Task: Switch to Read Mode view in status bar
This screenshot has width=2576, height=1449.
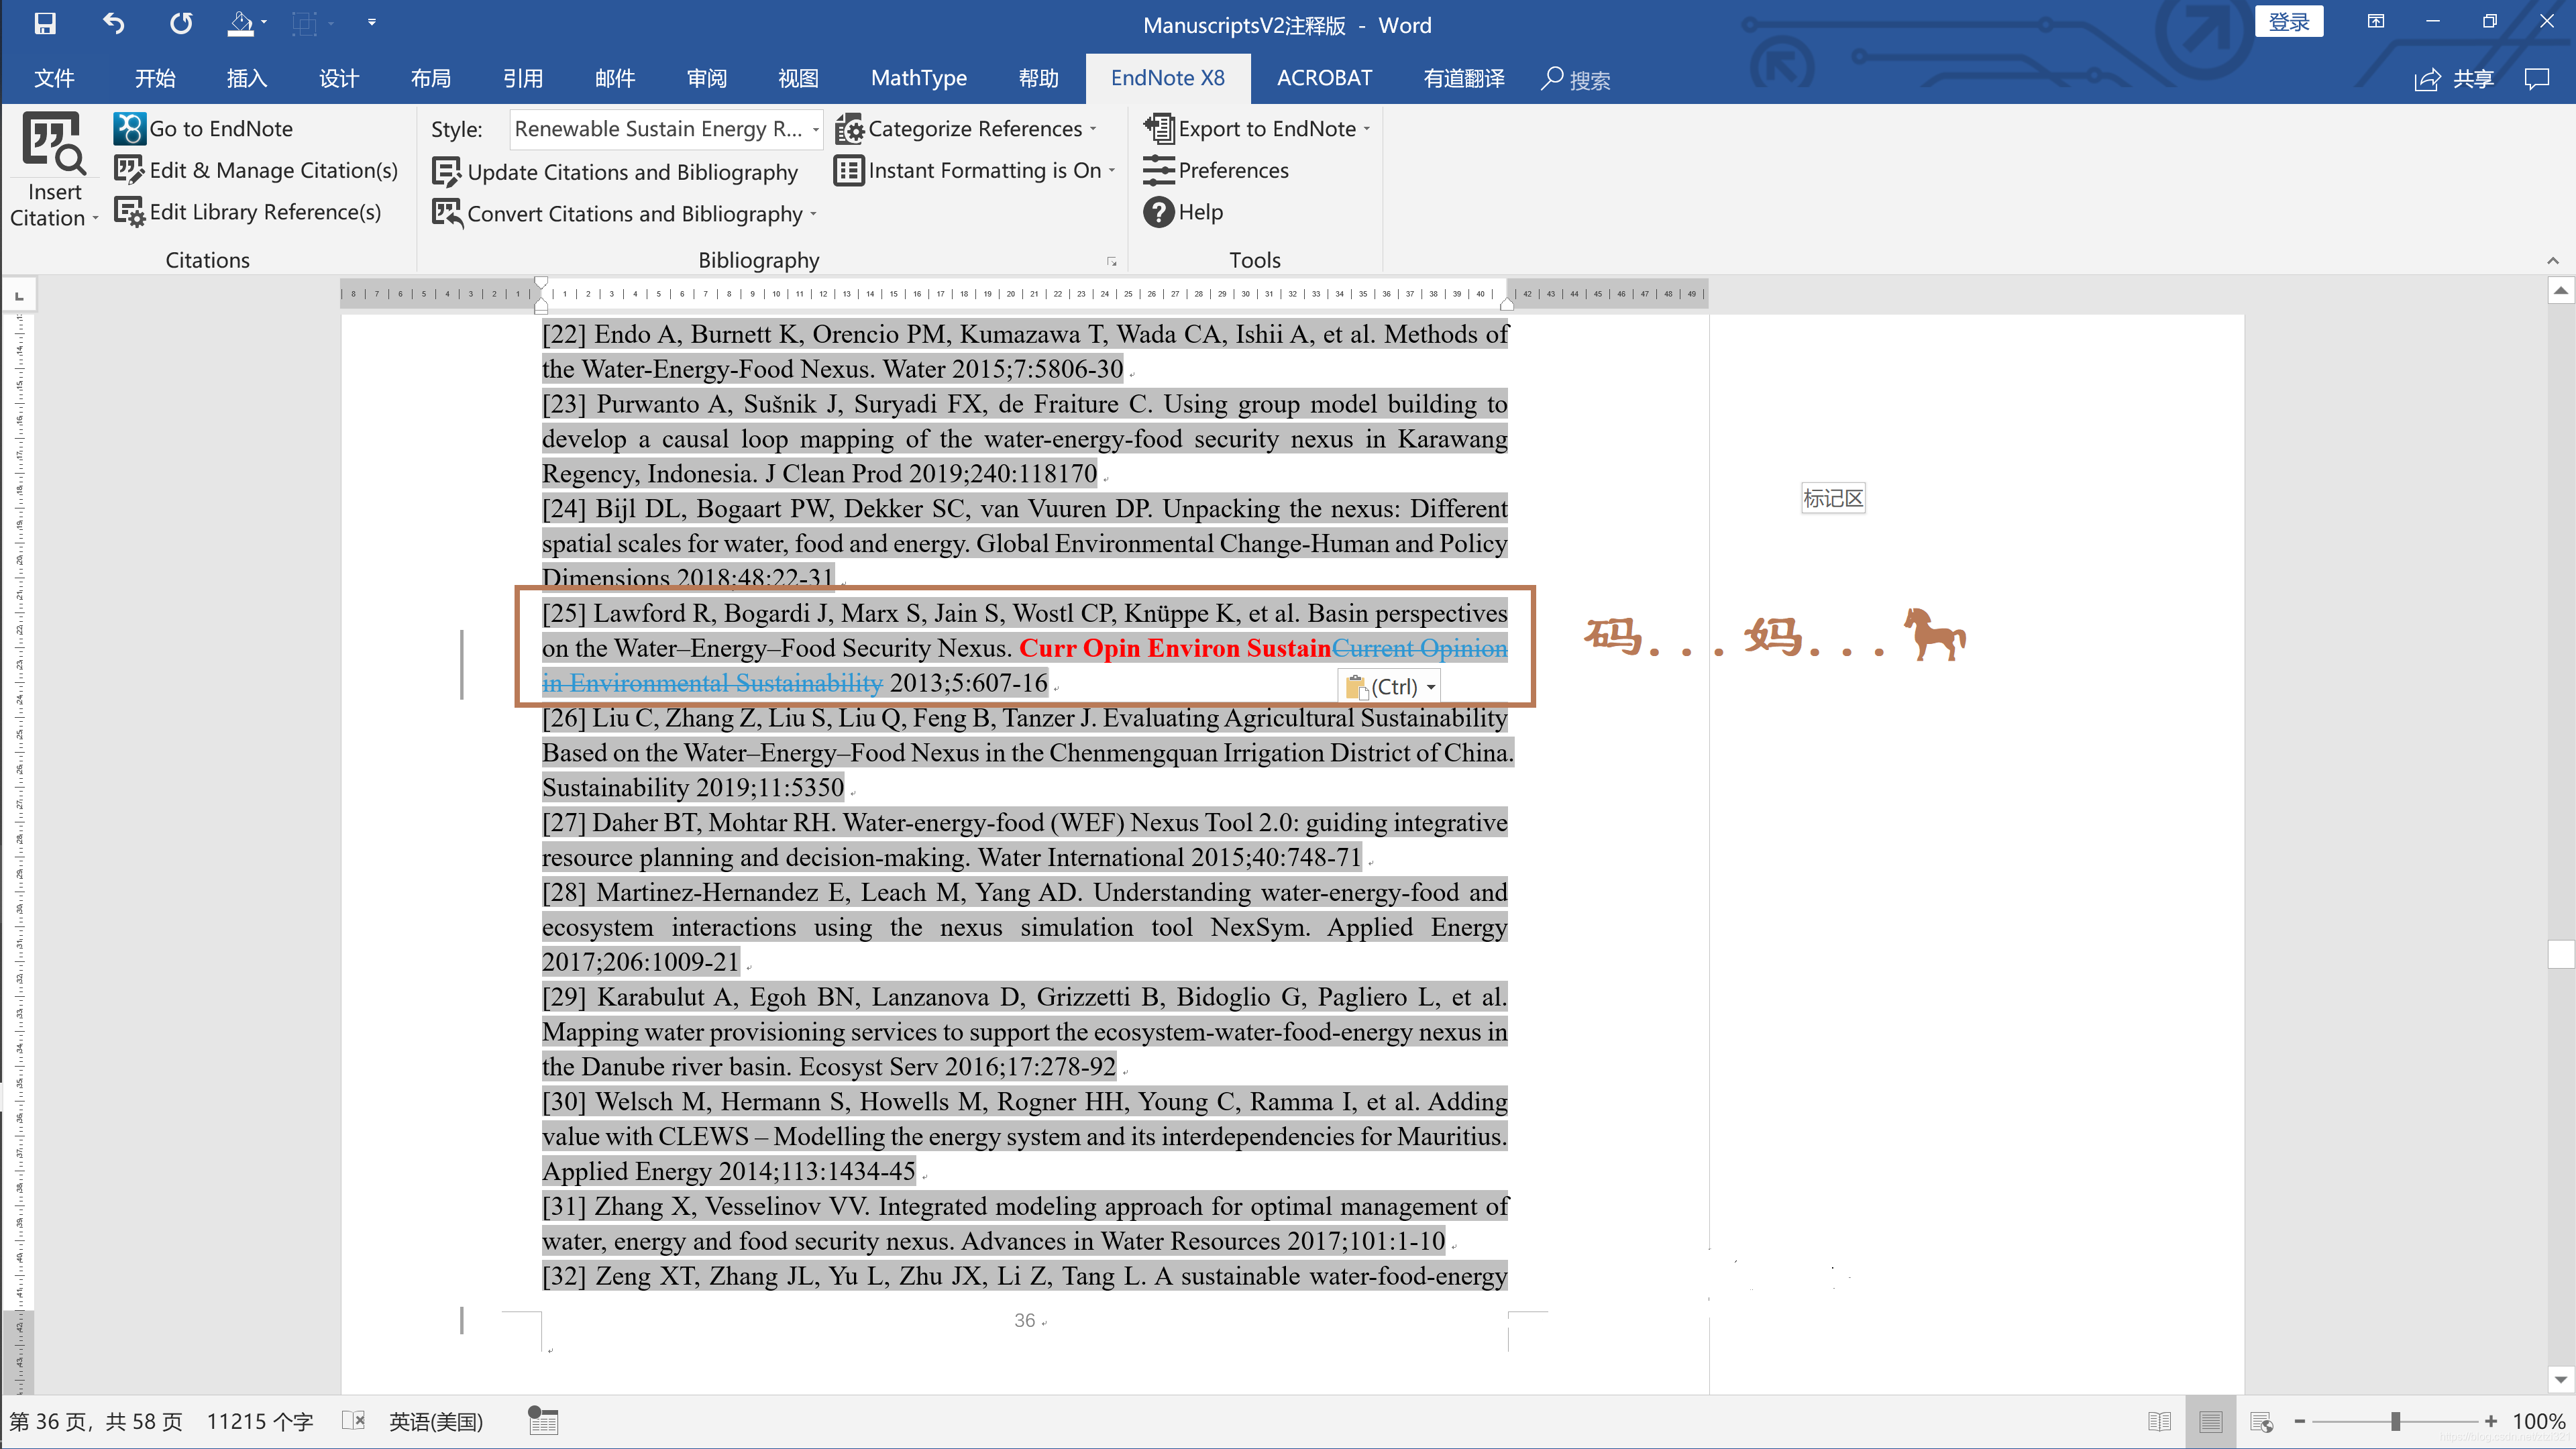Action: (x=2159, y=1421)
